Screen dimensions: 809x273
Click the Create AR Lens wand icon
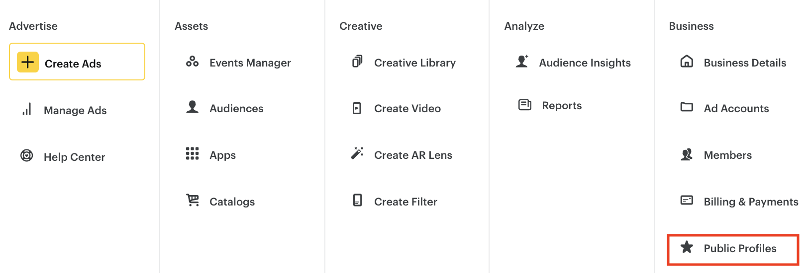(x=357, y=153)
